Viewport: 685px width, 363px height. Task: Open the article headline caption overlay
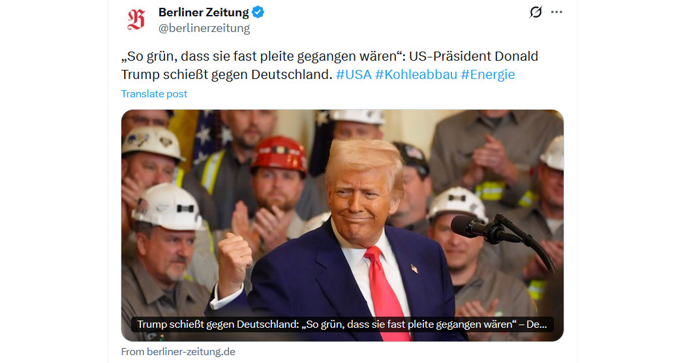click(x=342, y=324)
